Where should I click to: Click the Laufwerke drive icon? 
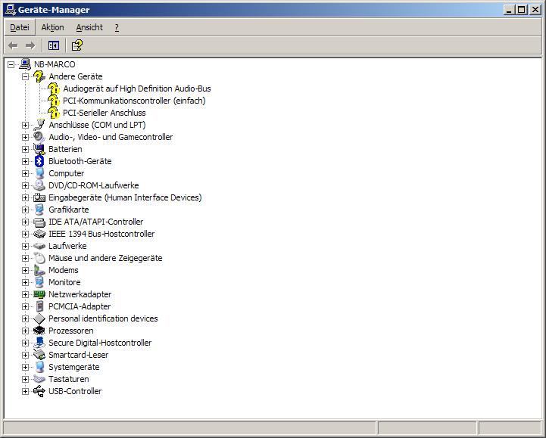coord(39,246)
